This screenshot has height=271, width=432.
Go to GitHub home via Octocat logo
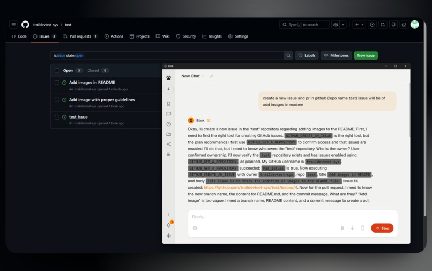point(25,25)
